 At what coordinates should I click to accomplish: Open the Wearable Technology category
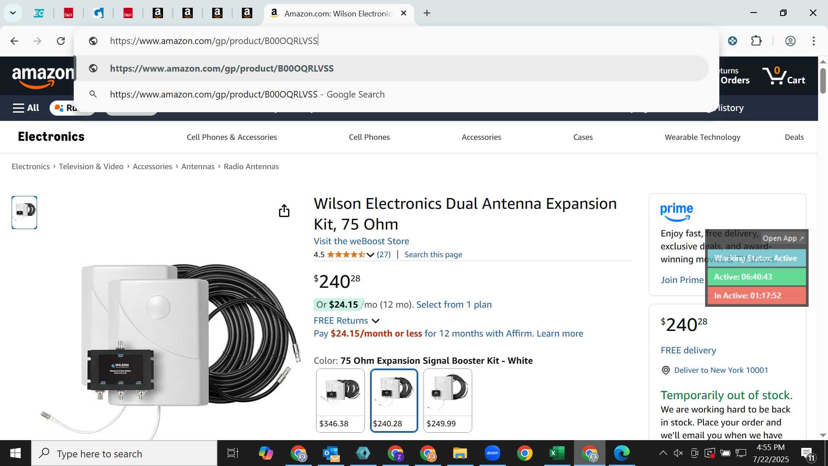click(x=703, y=137)
